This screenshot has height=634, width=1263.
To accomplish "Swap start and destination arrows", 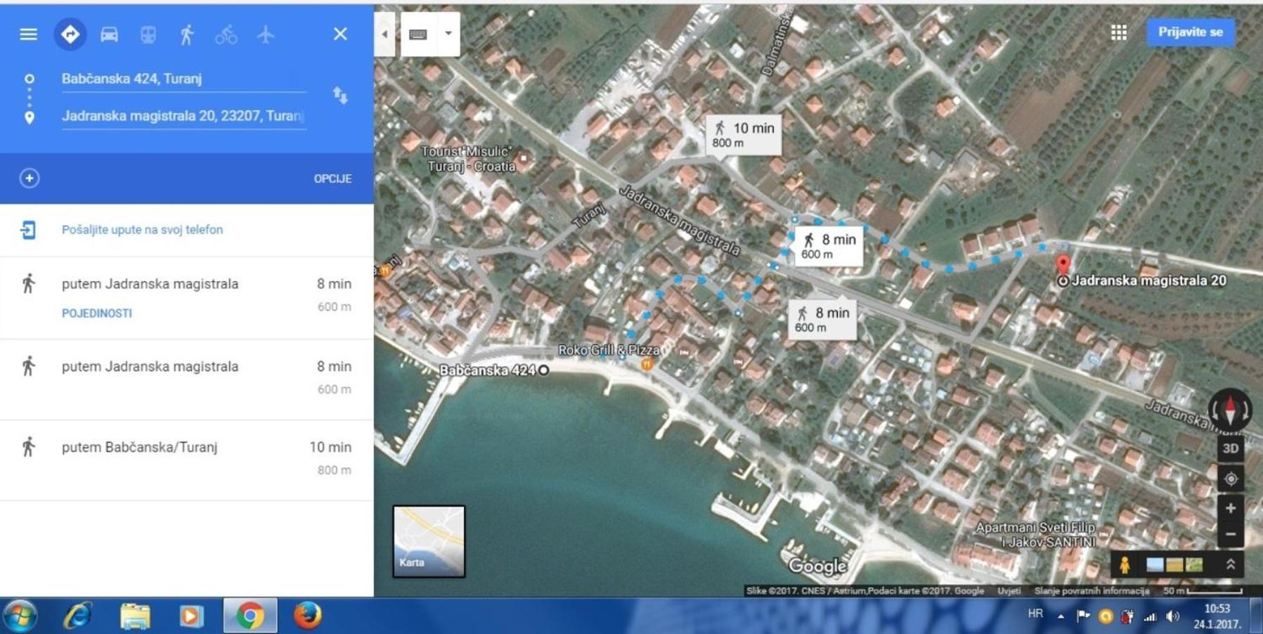I will [x=340, y=96].
